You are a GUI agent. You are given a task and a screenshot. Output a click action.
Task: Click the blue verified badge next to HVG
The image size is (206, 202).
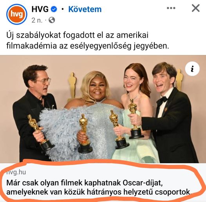coord(54,9)
